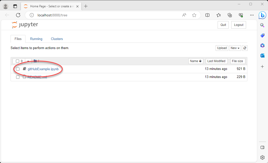Open the Bing Copilot sidebar icon

point(262,15)
